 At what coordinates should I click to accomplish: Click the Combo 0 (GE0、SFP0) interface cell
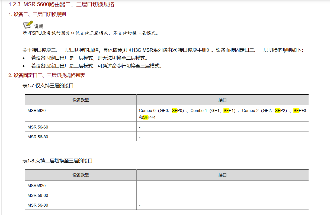click(222, 114)
